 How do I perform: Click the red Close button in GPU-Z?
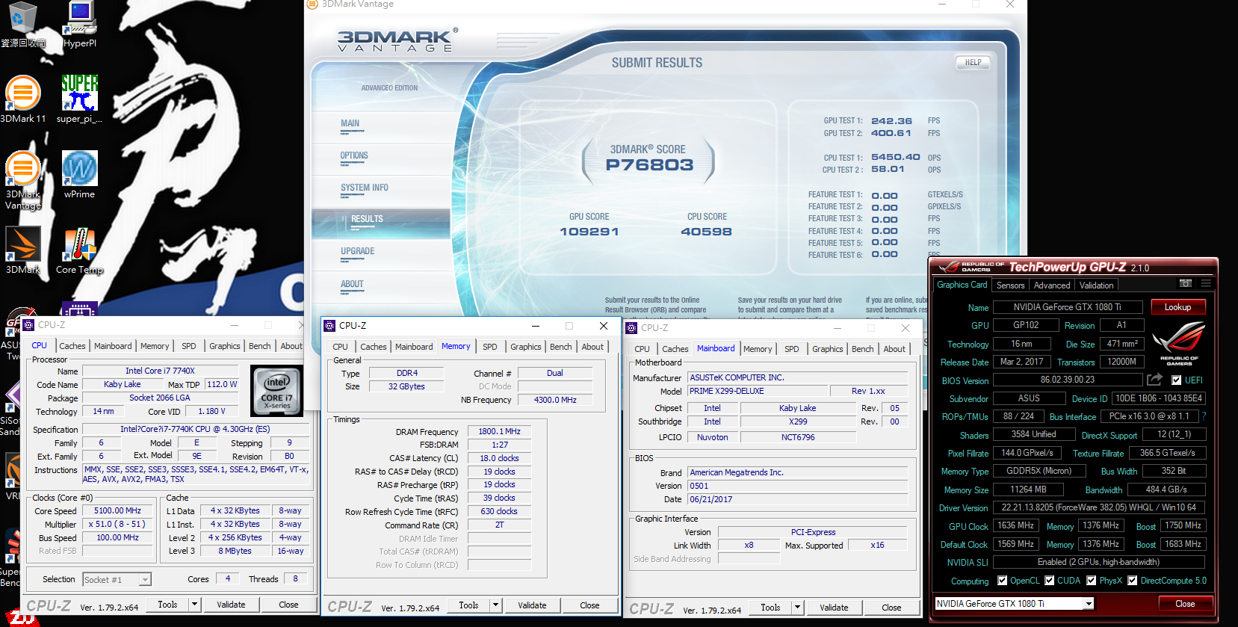(1185, 604)
